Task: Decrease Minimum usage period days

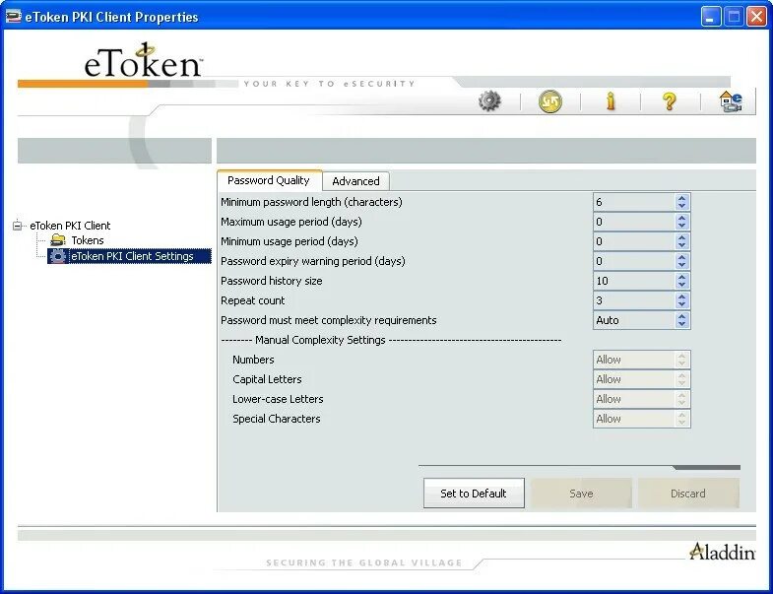Action: 681,245
